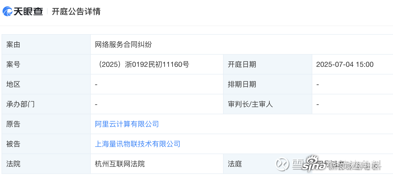Click the 杭州互联网法院 court value

click(x=120, y=164)
